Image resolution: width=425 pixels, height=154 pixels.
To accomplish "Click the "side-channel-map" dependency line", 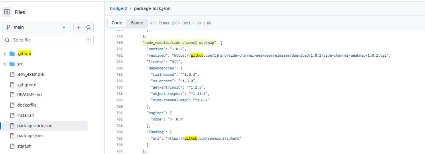I will tap(180, 100).
